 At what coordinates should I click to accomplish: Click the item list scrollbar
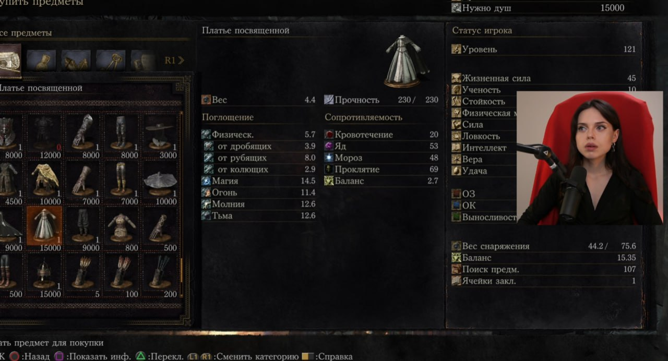pyautogui.click(x=182, y=203)
